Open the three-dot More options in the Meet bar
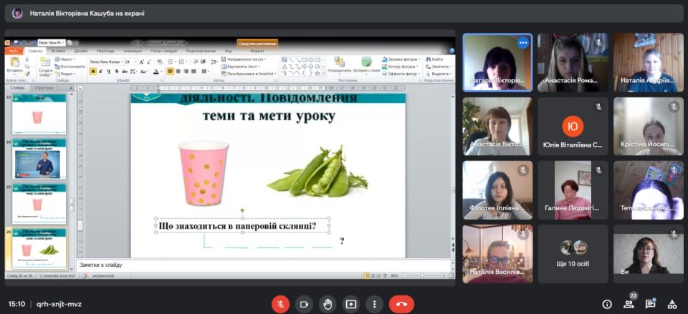The image size is (688, 314). coord(374,305)
